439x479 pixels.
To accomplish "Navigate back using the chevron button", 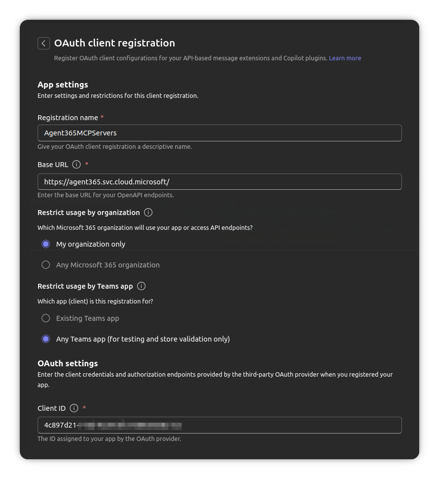I will [x=44, y=43].
